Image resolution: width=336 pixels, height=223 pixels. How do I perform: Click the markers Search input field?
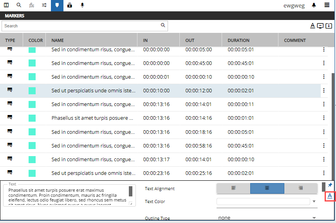point(81,26)
